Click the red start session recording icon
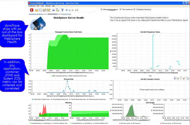 (32, 10)
